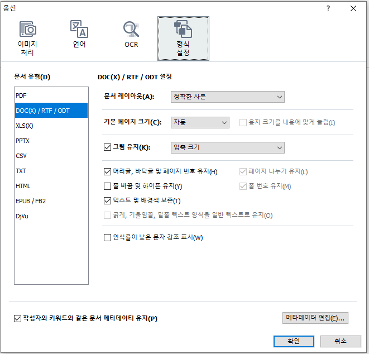Toggle the 페이지 나누기 유지 checkbox
Screen dimensions: 369x354
243,171
